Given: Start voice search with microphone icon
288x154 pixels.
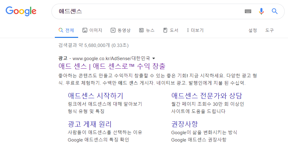Looking at the screenshot, I should click(261, 11).
